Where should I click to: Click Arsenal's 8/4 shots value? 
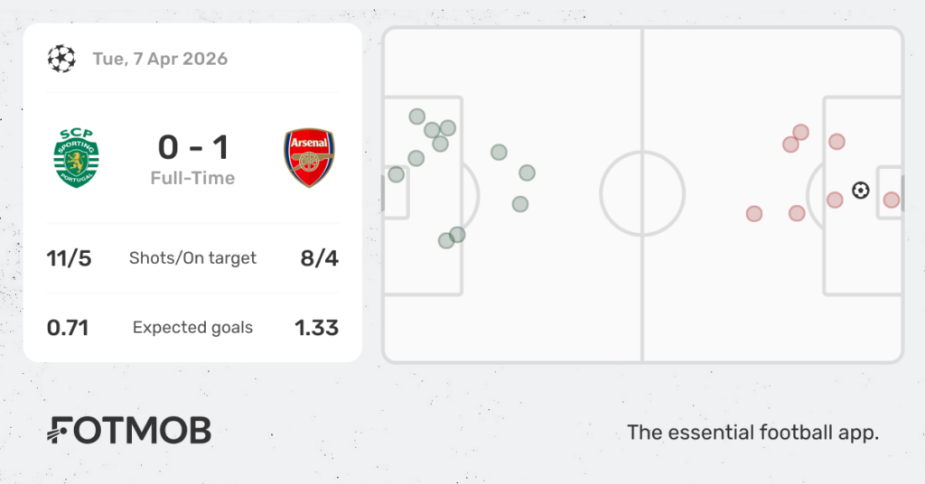click(319, 257)
